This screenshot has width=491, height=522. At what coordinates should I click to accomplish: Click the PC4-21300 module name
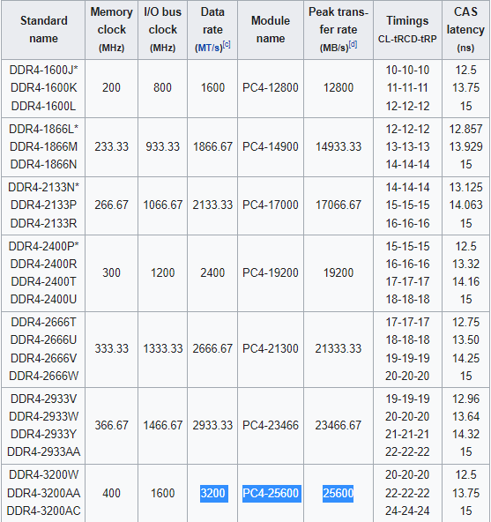coord(271,349)
